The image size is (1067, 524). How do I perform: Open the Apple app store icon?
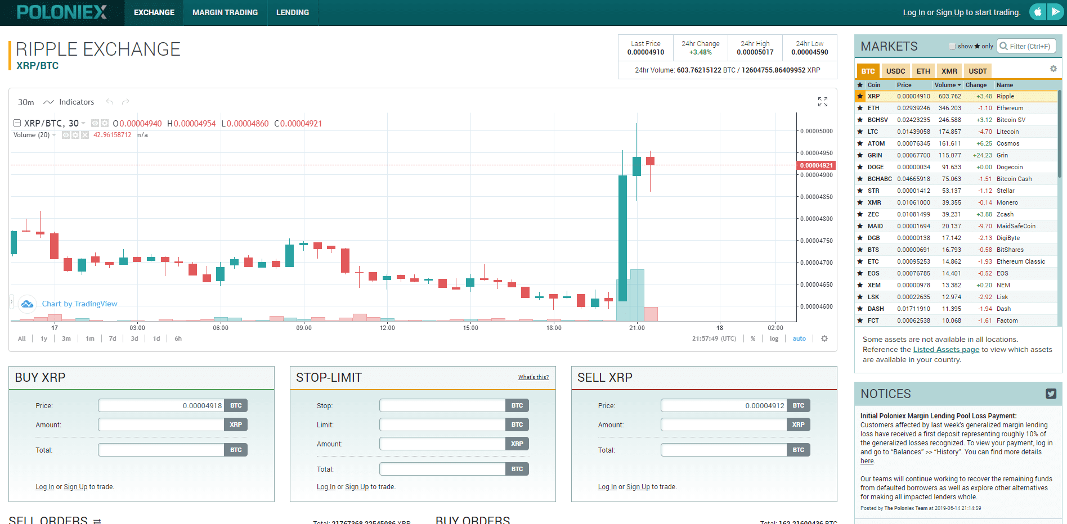(1038, 12)
